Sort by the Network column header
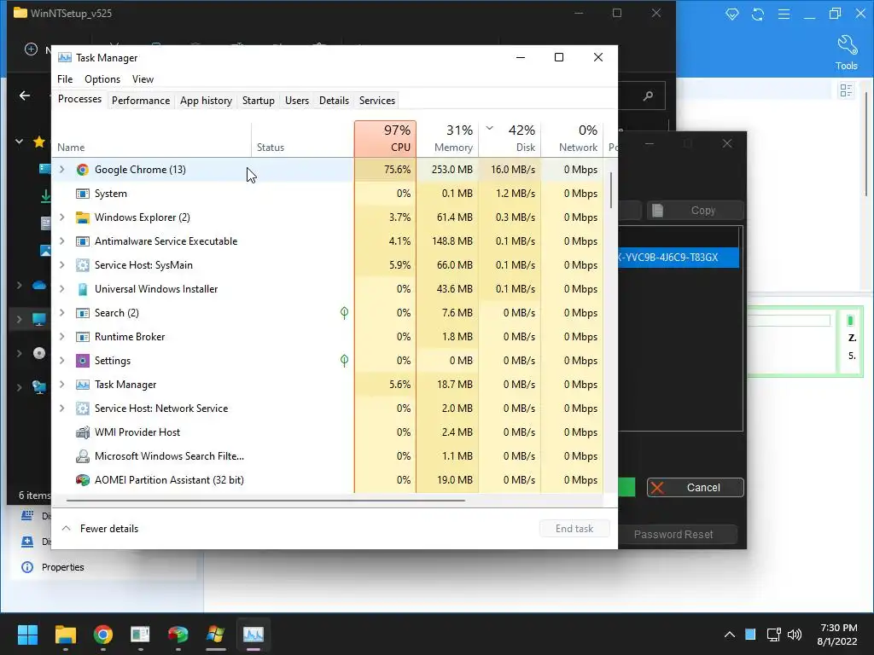Screen dimensions: 874x655 coord(573,139)
